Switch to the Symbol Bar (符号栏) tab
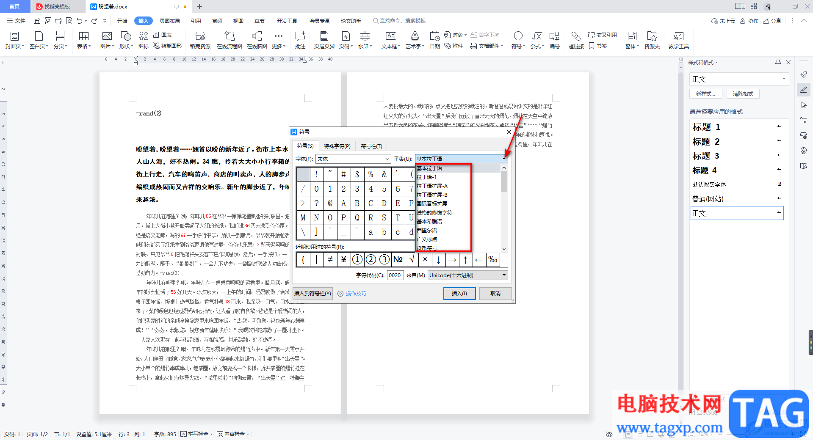Viewport: 813px width, 440px height. tap(371, 146)
